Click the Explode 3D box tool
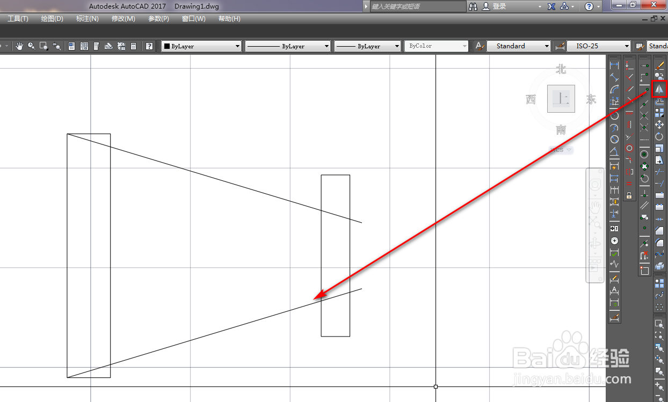 659,266
